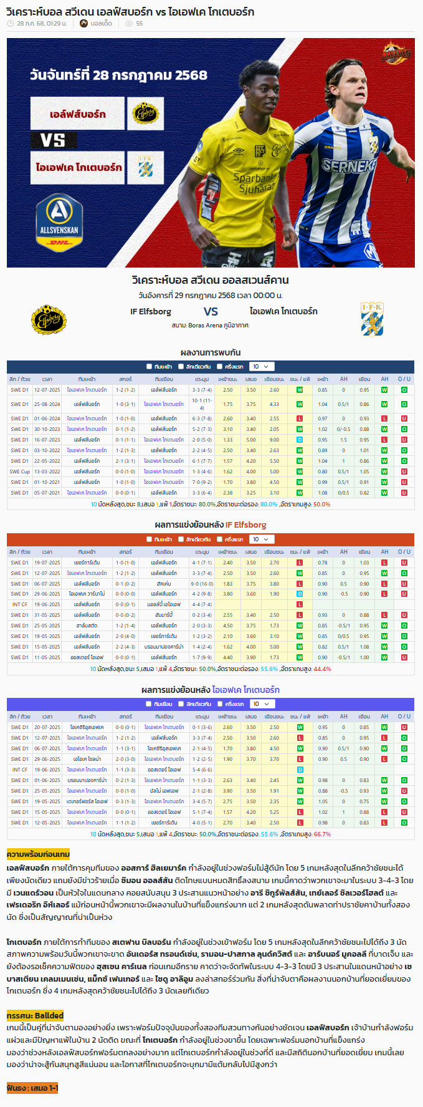This screenshot has height=1107, width=423.
Task: Check ลีกเดียวกัน in the IFK Göteborg table
Action: tap(181, 704)
